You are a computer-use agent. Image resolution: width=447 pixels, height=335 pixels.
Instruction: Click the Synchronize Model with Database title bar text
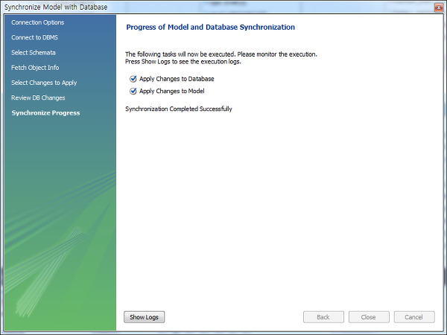pyautogui.click(x=56, y=7)
